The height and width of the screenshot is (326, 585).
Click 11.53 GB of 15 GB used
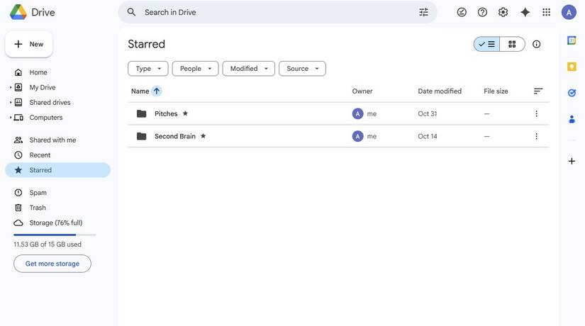coord(48,244)
